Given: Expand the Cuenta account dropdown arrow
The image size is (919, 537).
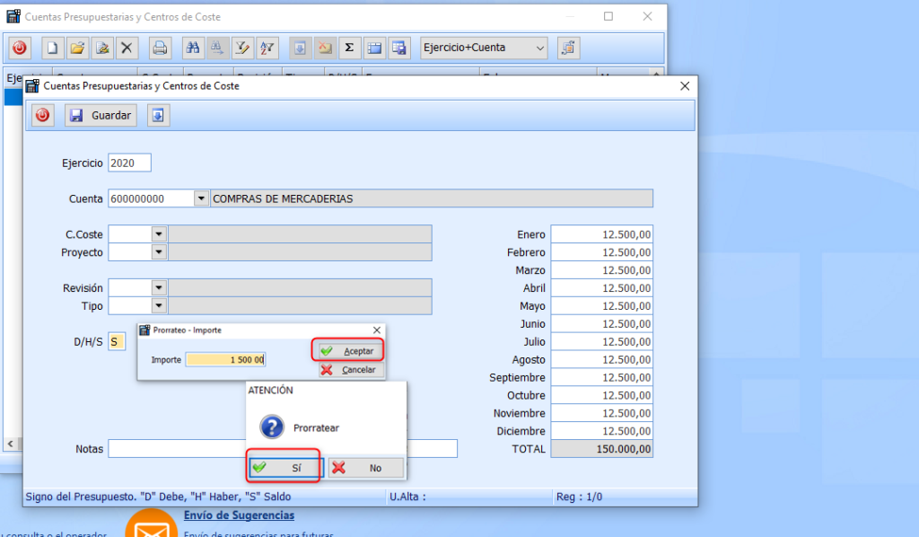Looking at the screenshot, I should pyautogui.click(x=201, y=198).
